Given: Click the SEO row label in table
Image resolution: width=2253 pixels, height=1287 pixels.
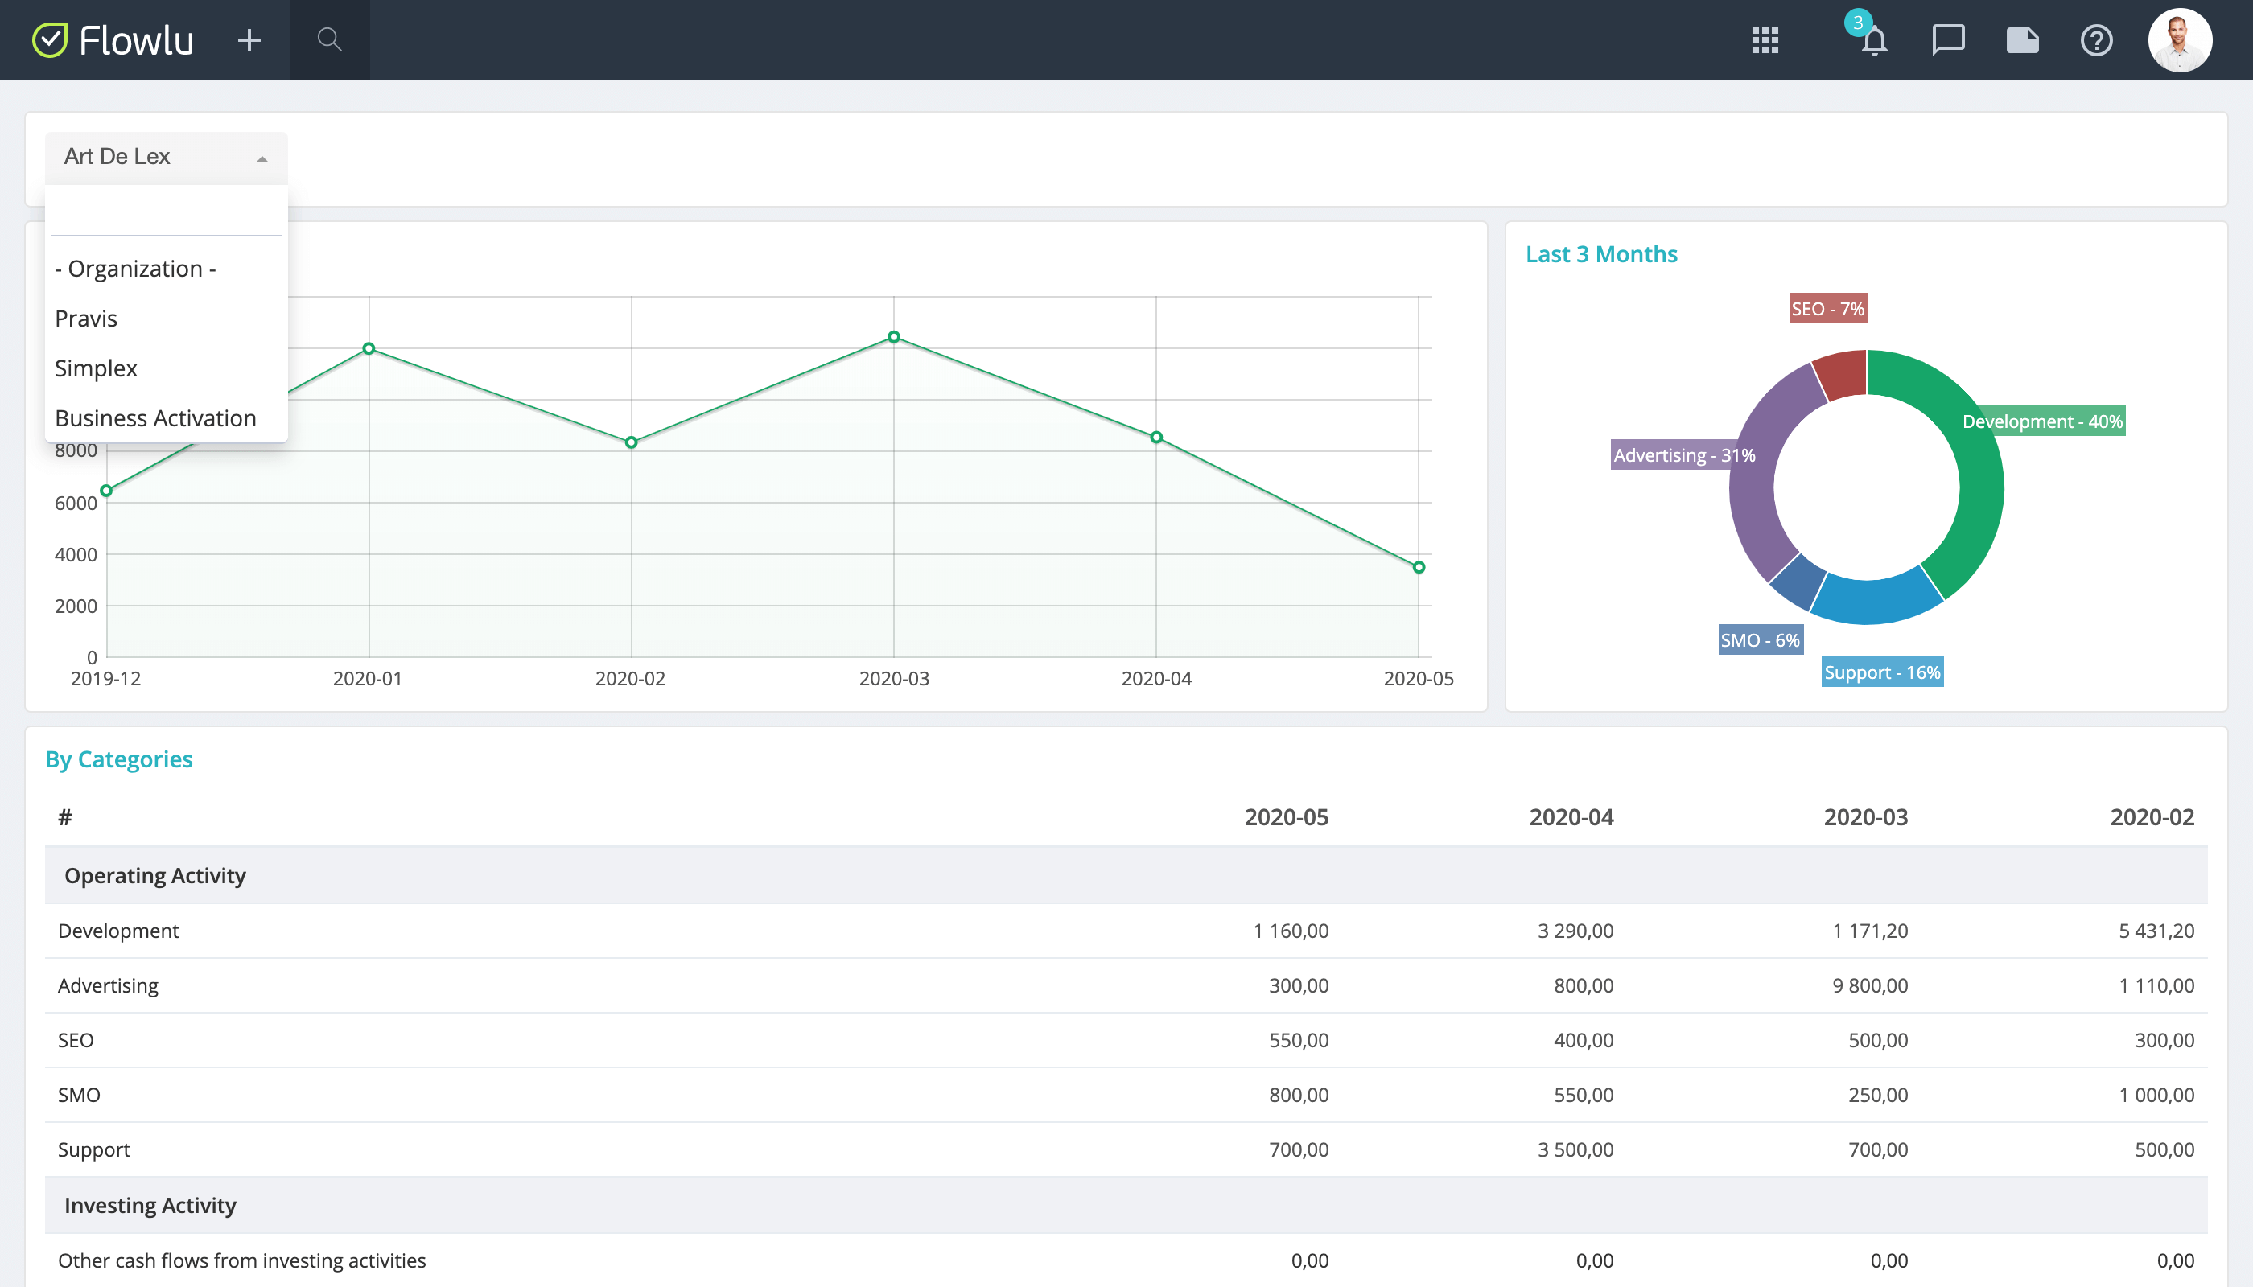Looking at the screenshot, I should [76, 1040].
